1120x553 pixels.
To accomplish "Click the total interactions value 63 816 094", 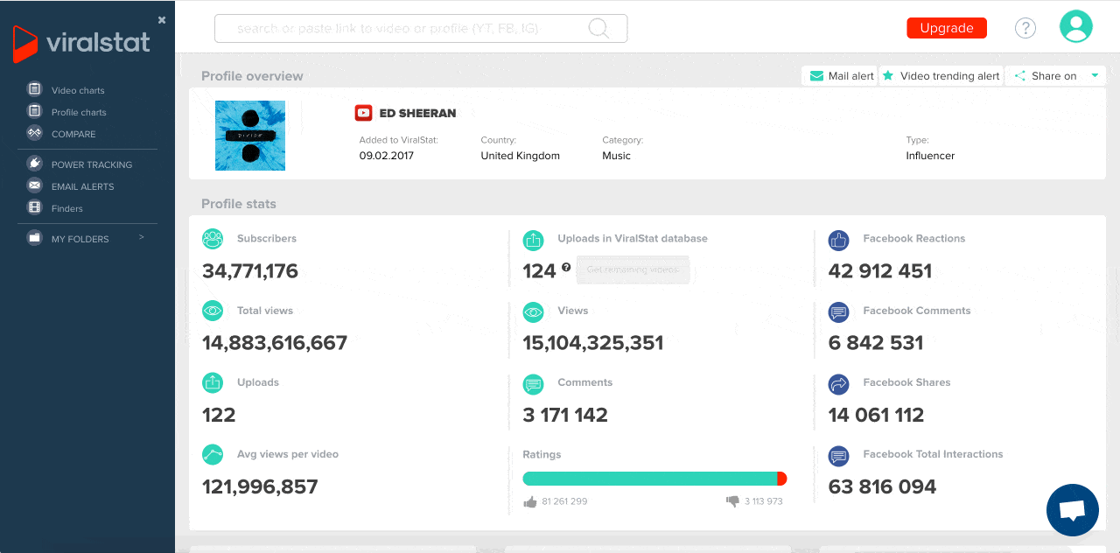I will click(882, 486).
